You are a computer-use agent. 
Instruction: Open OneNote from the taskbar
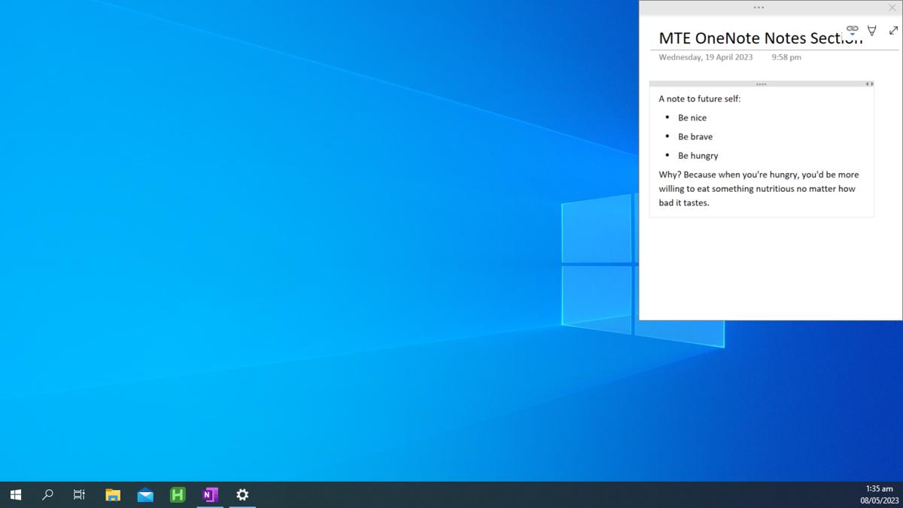click(209, 494)
